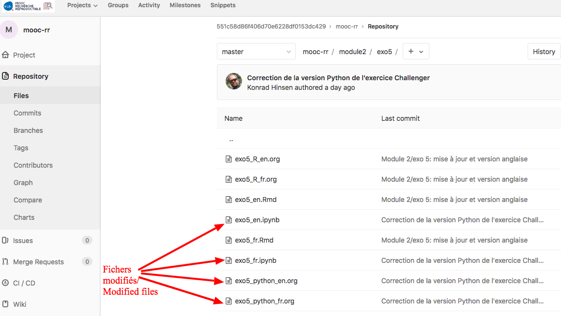Click the CI / CD rocket icon

(6, 283)
